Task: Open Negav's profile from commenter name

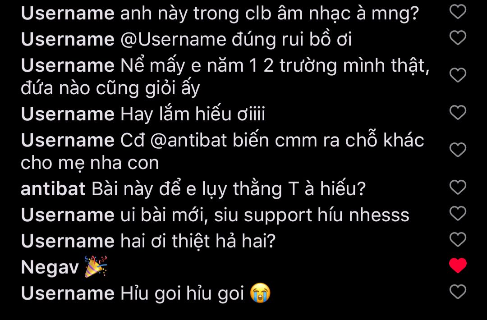Action: coord(50,268)
